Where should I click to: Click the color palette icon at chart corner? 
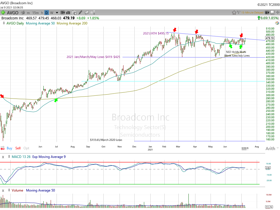pyautogui.click(x=277, y=23)
